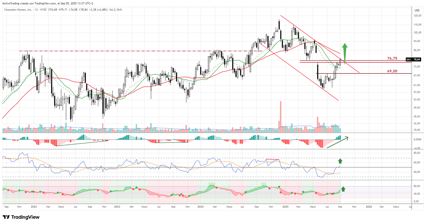Click the 78,84 current price label
The width and height of the screenshot is (426, 224).
point(417,60)
